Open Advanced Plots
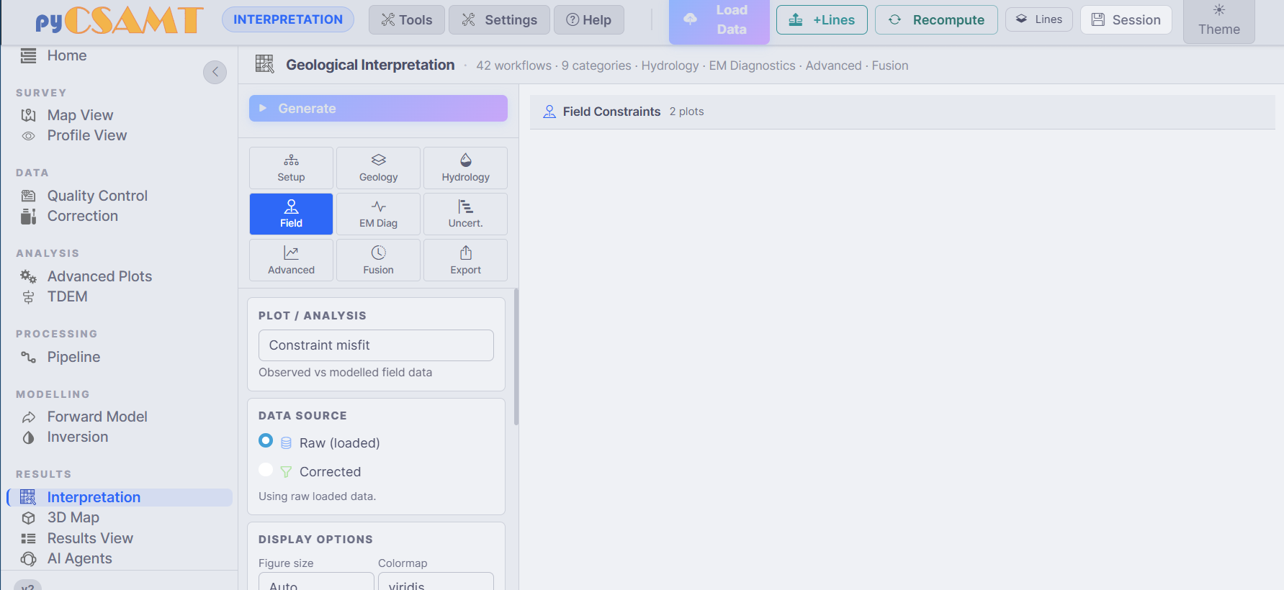Image resolution: width=1284 pixels, height=590 pixels. click(x=86, y=276)
